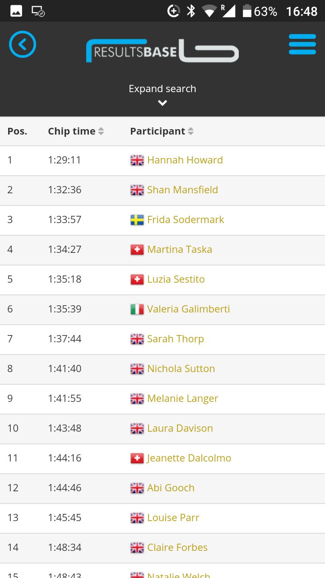Sort by Chip time column arrows

[x=101, y=131]
